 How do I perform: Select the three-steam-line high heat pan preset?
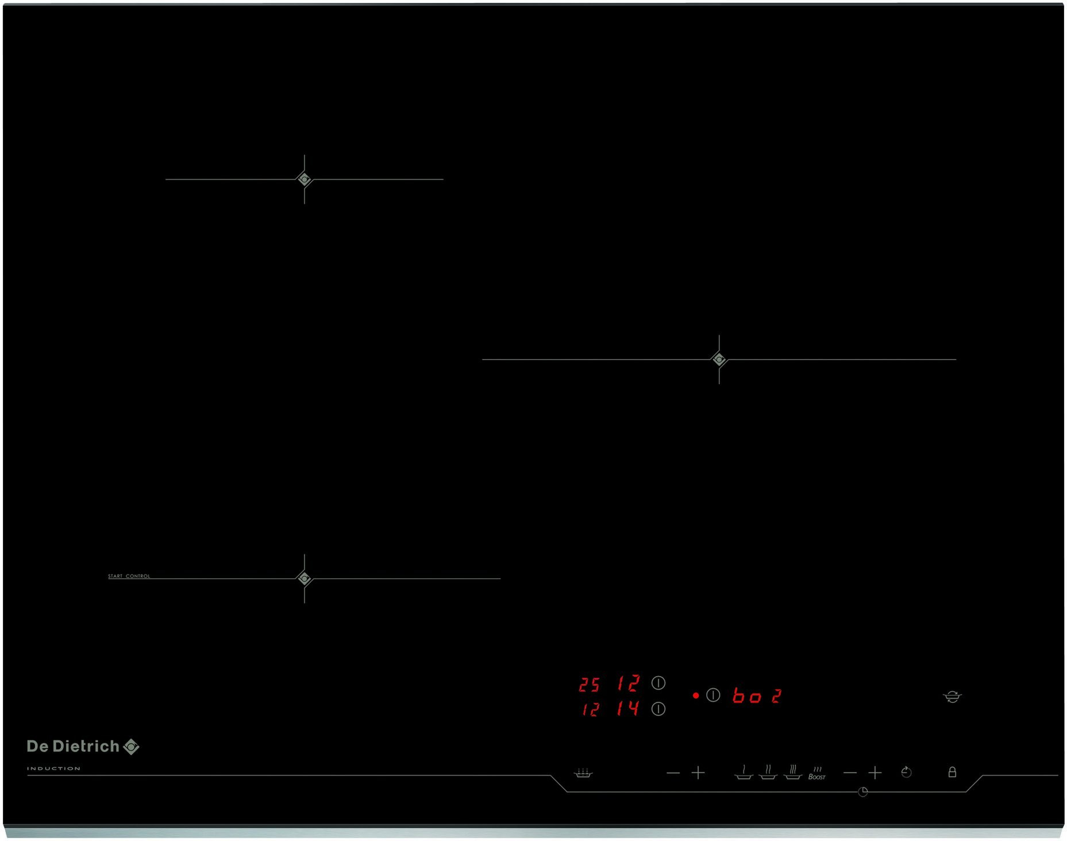tap(792, 773)
